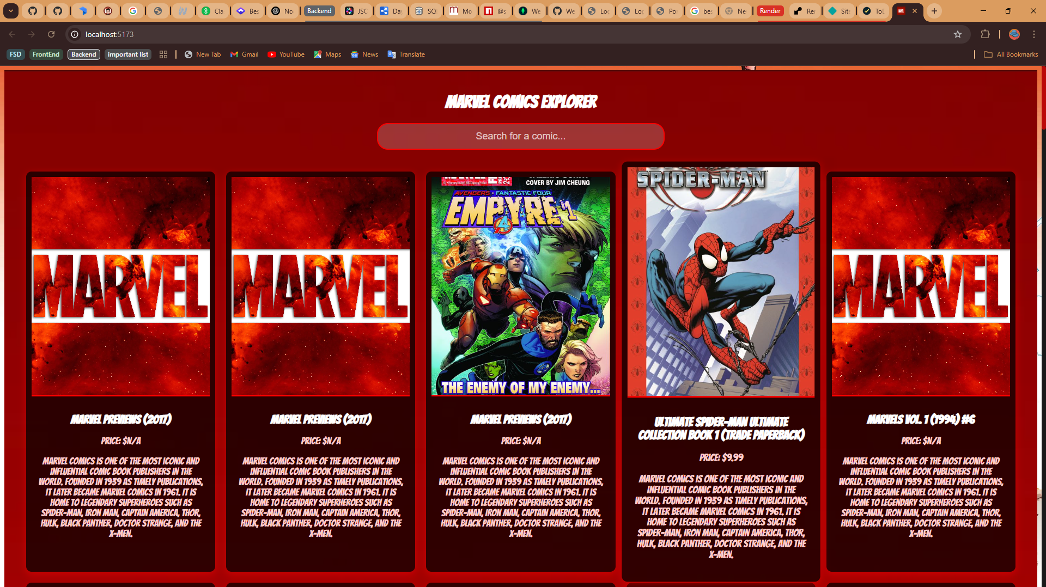Open the Maps bookmark

pos(327,54)
